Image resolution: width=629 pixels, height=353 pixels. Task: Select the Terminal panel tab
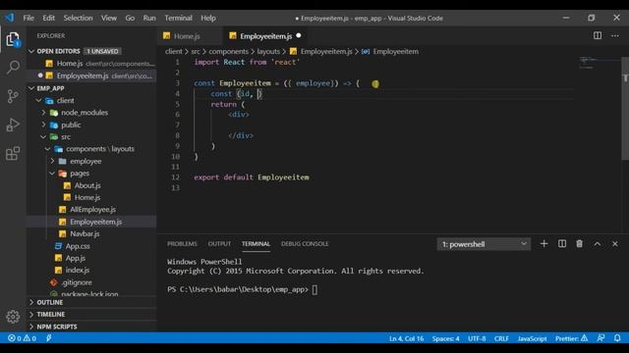click(x=256, y=244)
